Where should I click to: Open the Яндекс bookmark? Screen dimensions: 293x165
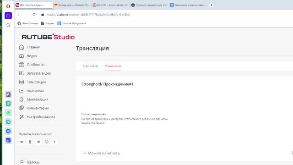click(x=48, y=23)
